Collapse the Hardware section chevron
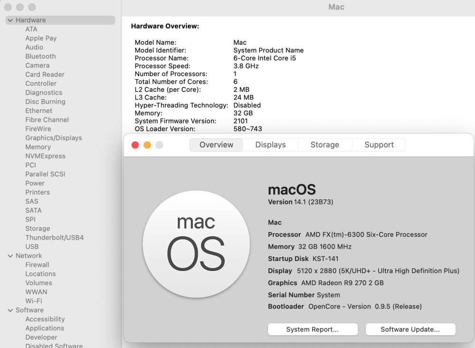Image resolution: width=475 pixels, height=348 pixels. point(10,20)
